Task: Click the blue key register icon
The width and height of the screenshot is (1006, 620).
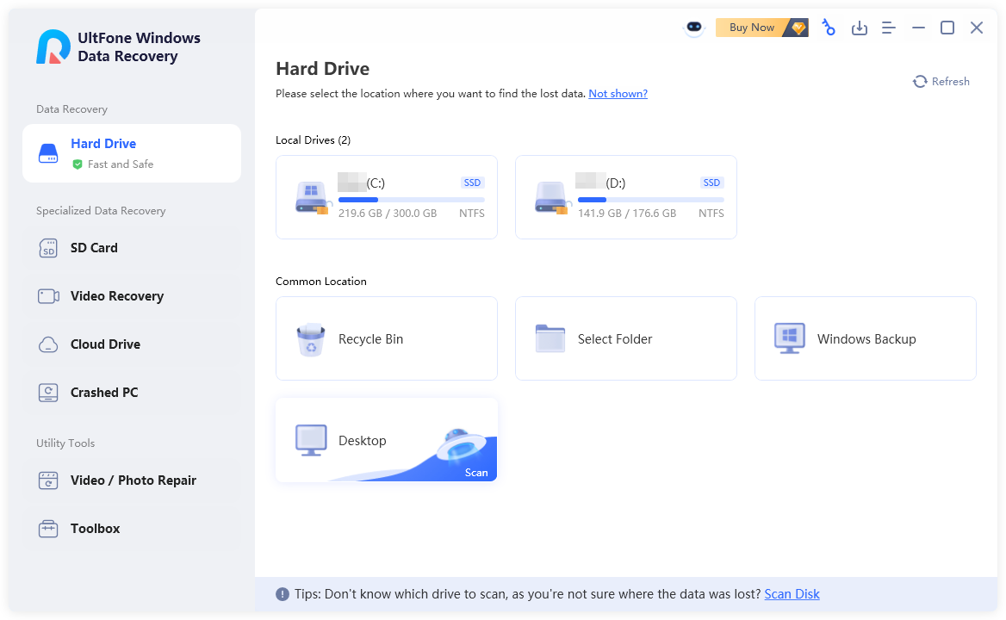Action: pyautogui.click(x=828, y=28)
